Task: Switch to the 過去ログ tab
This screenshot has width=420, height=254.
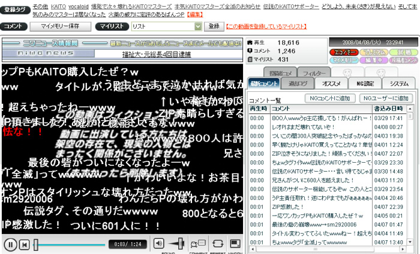Action: [298, 83]
